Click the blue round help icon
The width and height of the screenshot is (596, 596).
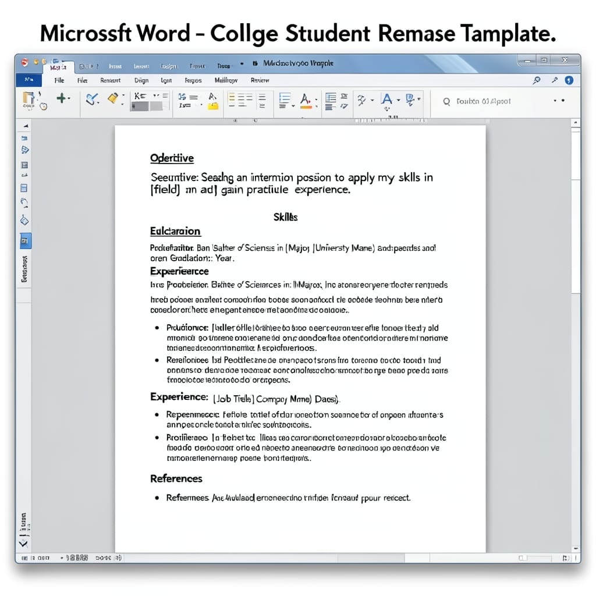(569, 80)
